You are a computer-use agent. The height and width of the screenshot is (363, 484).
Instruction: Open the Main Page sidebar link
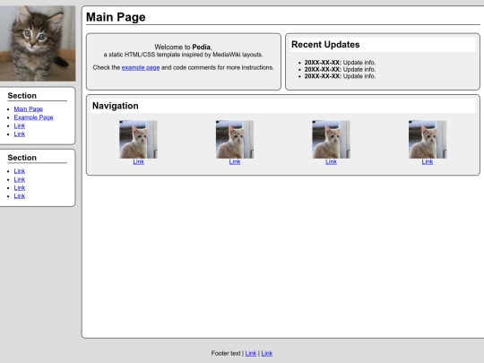point(29,109)
